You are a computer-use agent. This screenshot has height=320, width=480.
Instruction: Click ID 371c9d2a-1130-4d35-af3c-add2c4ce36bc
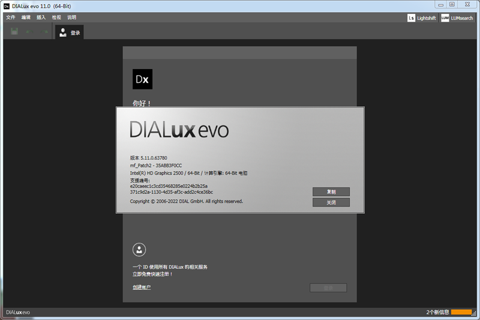tap(172, 192)
